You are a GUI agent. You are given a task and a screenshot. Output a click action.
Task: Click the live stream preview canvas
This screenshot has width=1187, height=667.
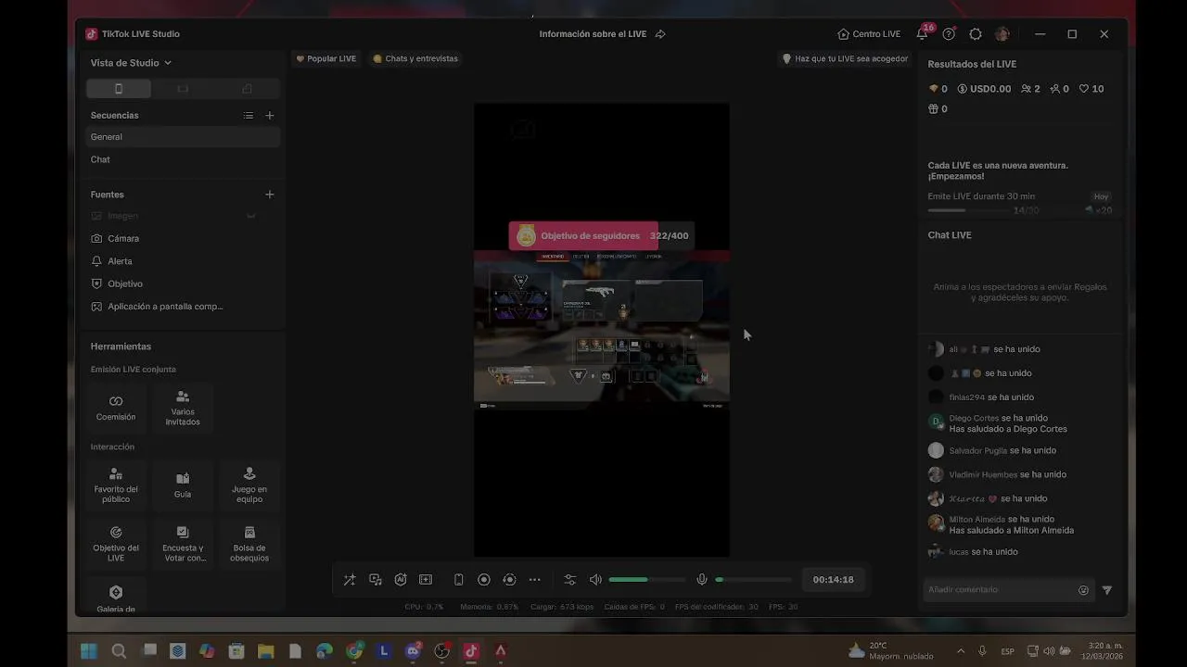(601, 330)
